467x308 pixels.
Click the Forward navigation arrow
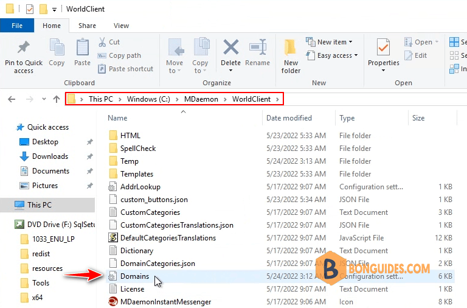[x=29, y=99]
